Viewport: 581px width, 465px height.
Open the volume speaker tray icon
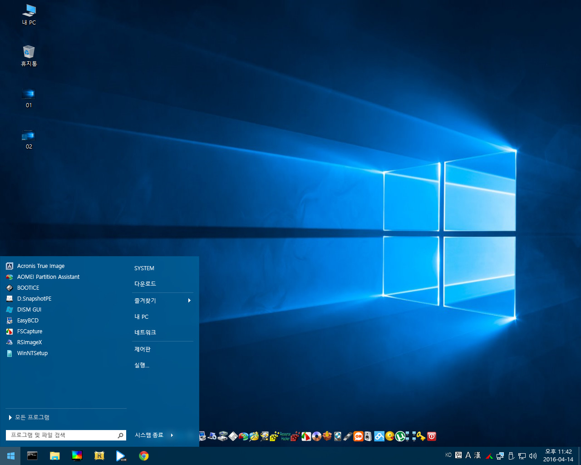[x=533, y=456]
